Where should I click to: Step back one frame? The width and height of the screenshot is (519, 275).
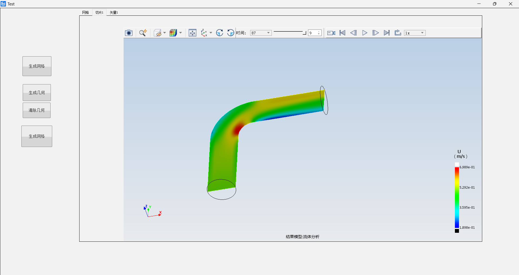[x=353, y=33]
